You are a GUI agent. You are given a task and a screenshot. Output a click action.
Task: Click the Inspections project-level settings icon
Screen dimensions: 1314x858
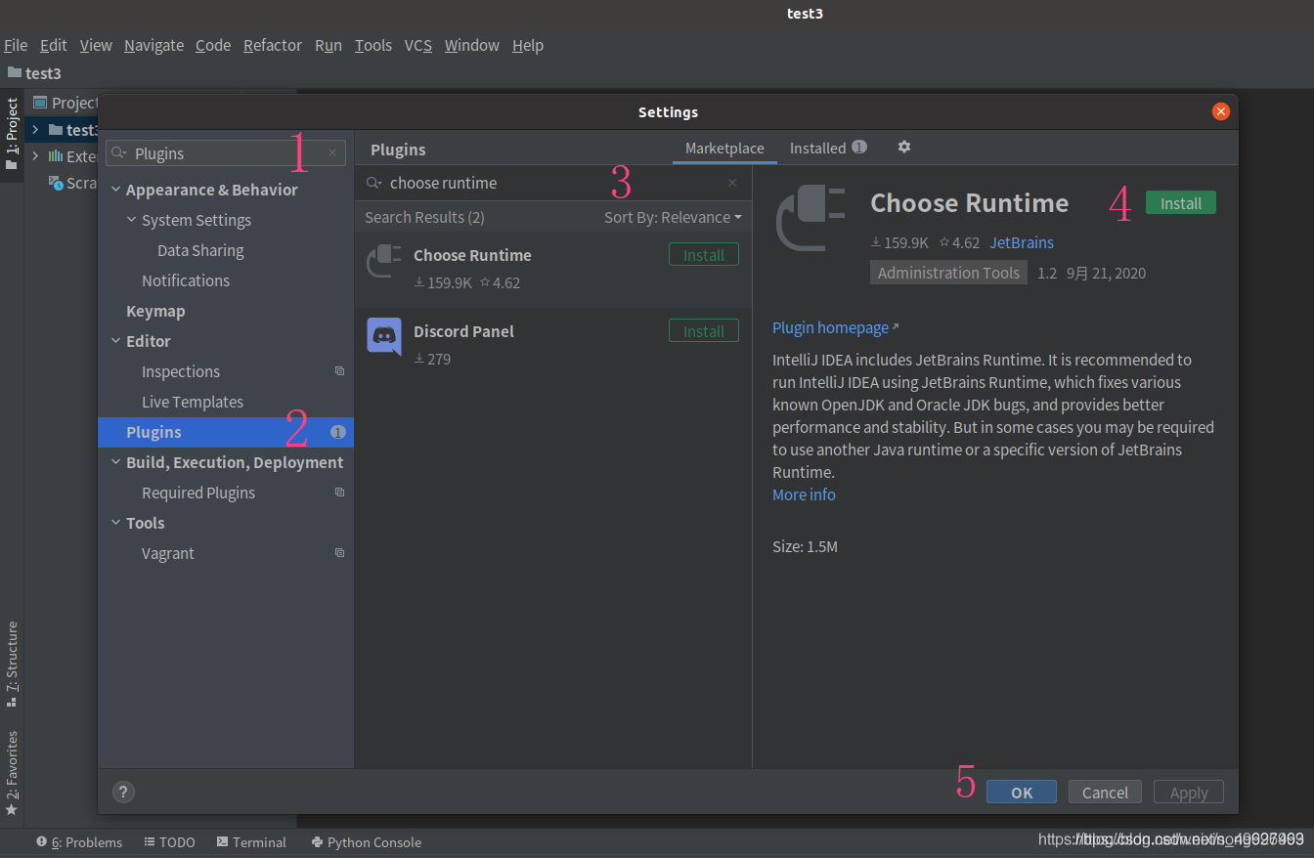[x=339, y=371]
